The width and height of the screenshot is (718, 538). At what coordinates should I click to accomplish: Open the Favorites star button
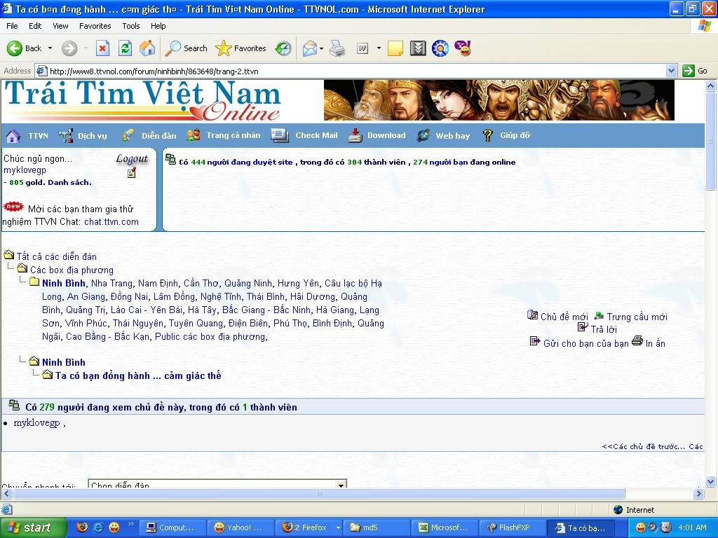pos(241,48)
